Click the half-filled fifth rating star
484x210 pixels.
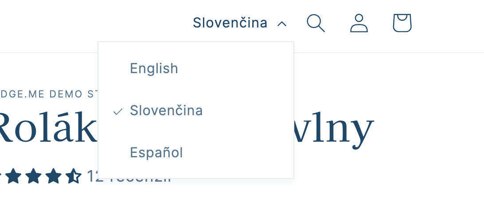tap(74, 176)
